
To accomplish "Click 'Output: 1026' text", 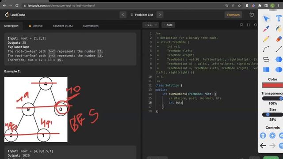I will click(x=19, y=155).
